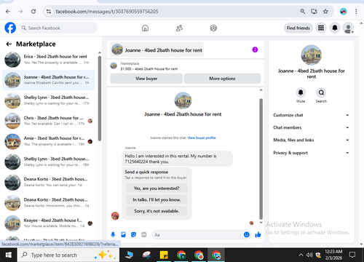Screen dimensions: 364x262
Task: Open the listing thumbnail in right panel
Action: (311, 55)
